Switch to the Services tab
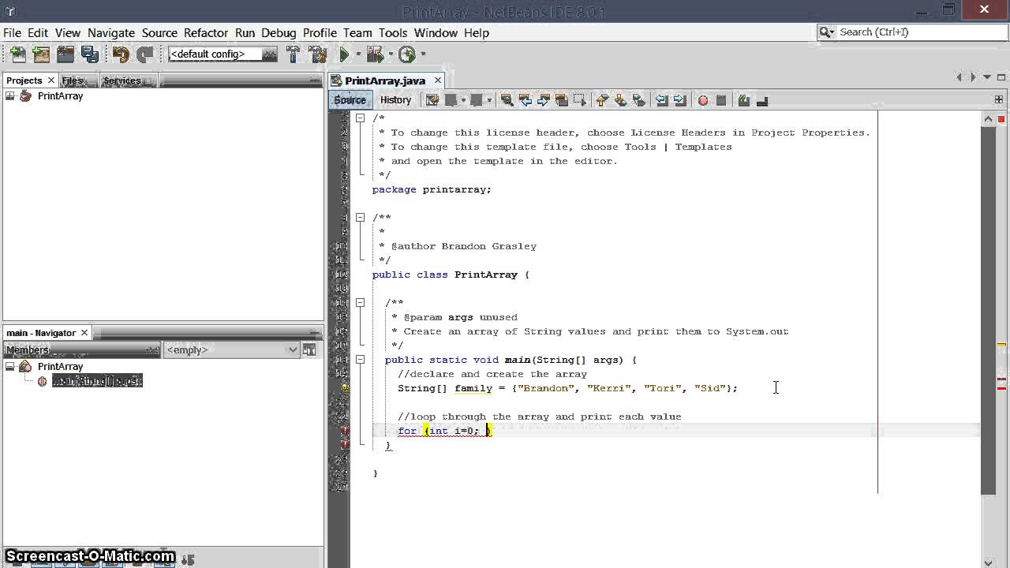 pos(122,80)
